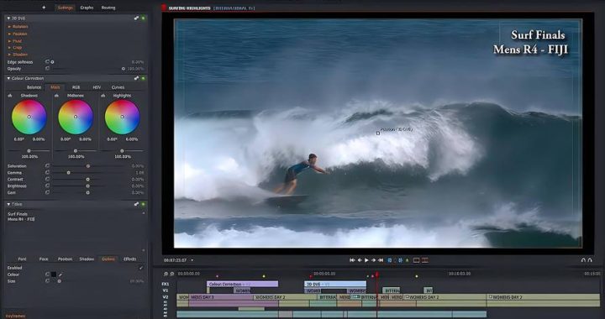
Task: Open the outline Colour swatch
Action: point(54,275)
